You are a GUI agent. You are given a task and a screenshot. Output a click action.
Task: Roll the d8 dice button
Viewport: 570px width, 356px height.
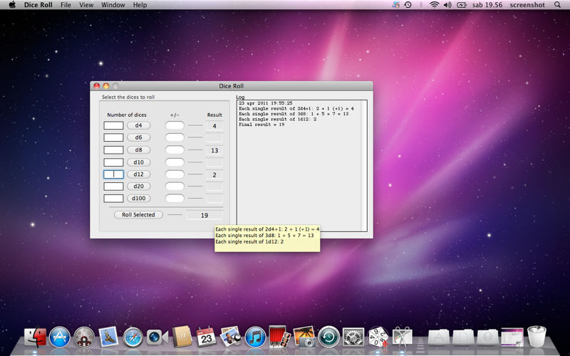click(138, 150)
